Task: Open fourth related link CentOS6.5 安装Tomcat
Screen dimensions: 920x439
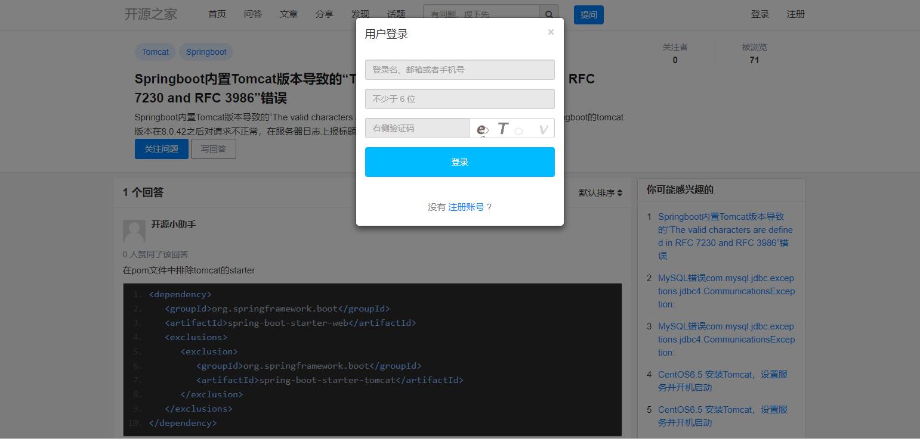Action: click(x=723, y=381)
